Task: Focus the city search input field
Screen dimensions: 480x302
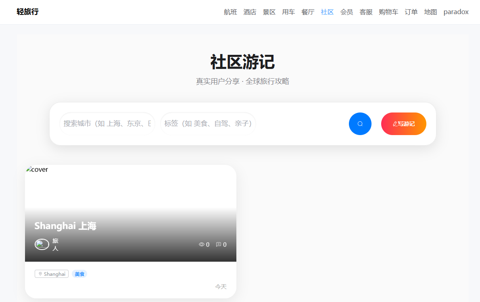Action: 107,124
